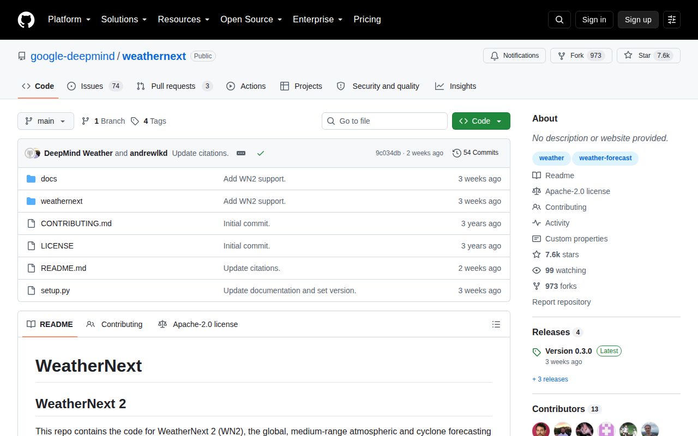Open the README outline list icon
This screenshot has width=698, height=436.
tap(496, 324)
